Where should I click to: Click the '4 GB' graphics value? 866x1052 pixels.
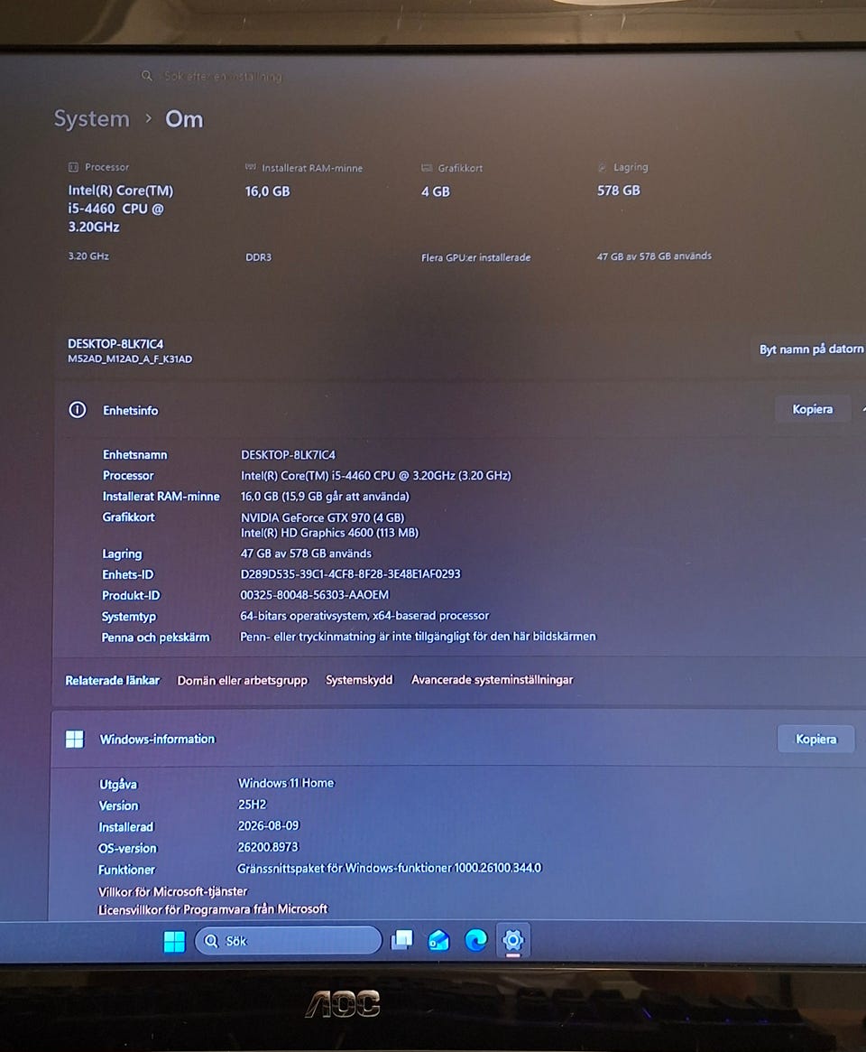(436, 191)
